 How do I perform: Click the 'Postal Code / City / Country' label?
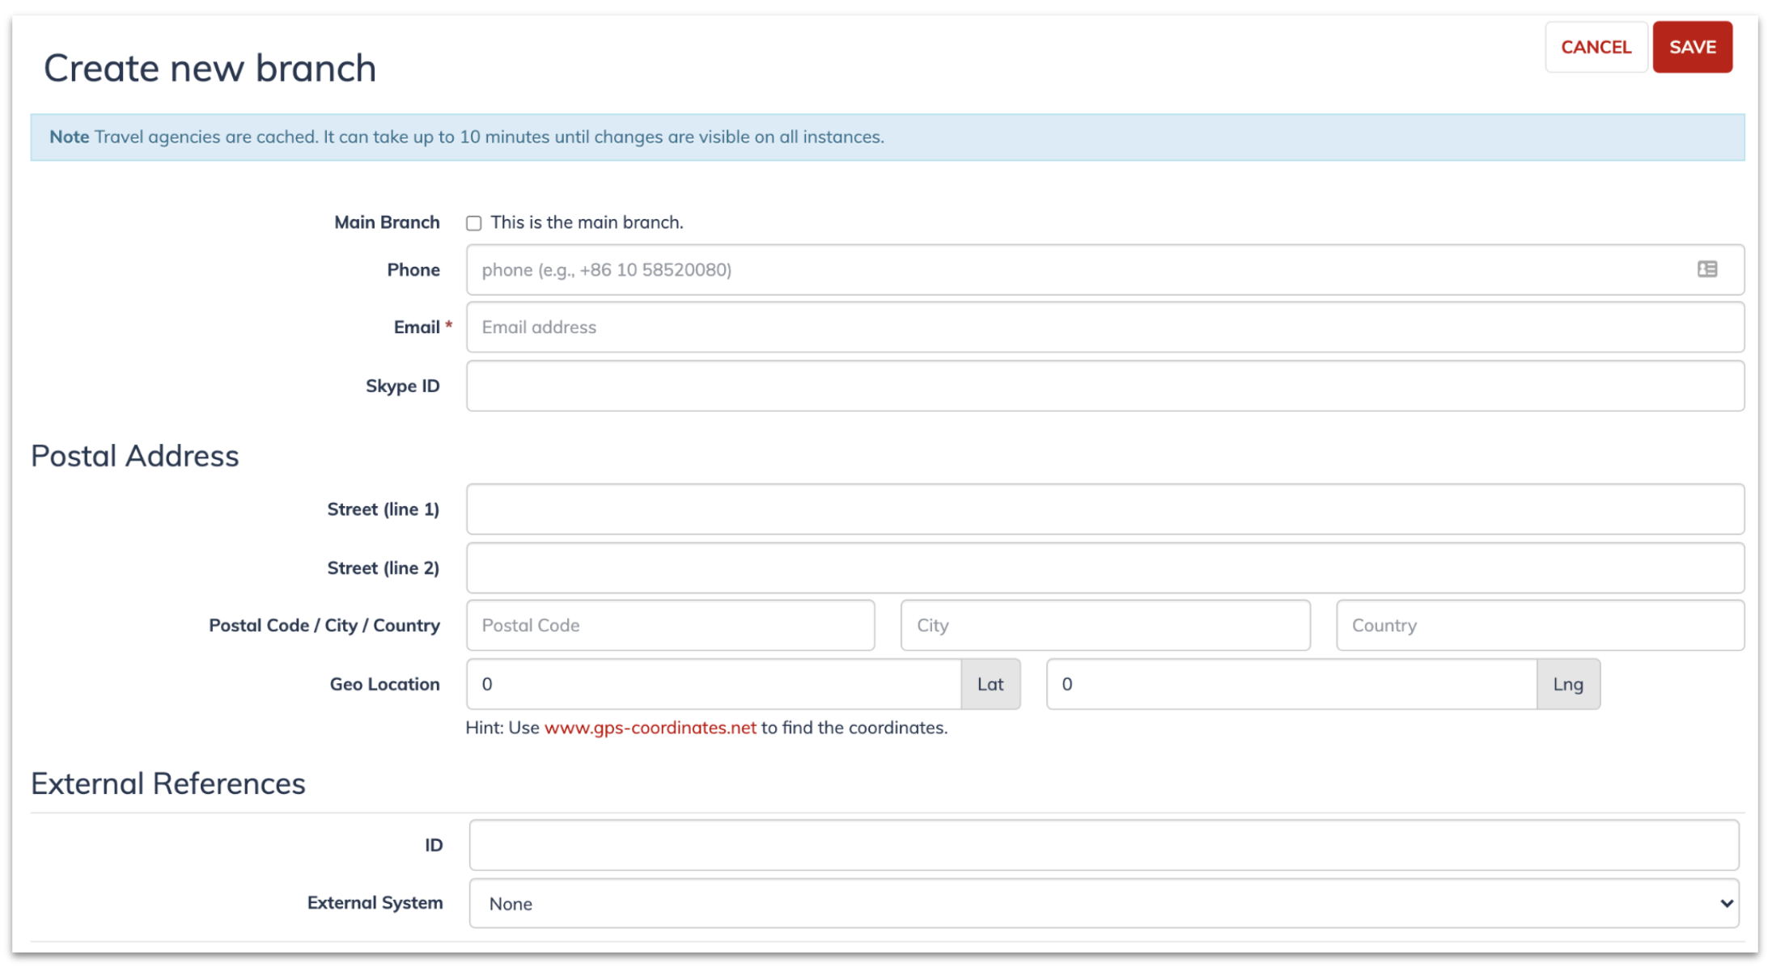coord(324,626)
